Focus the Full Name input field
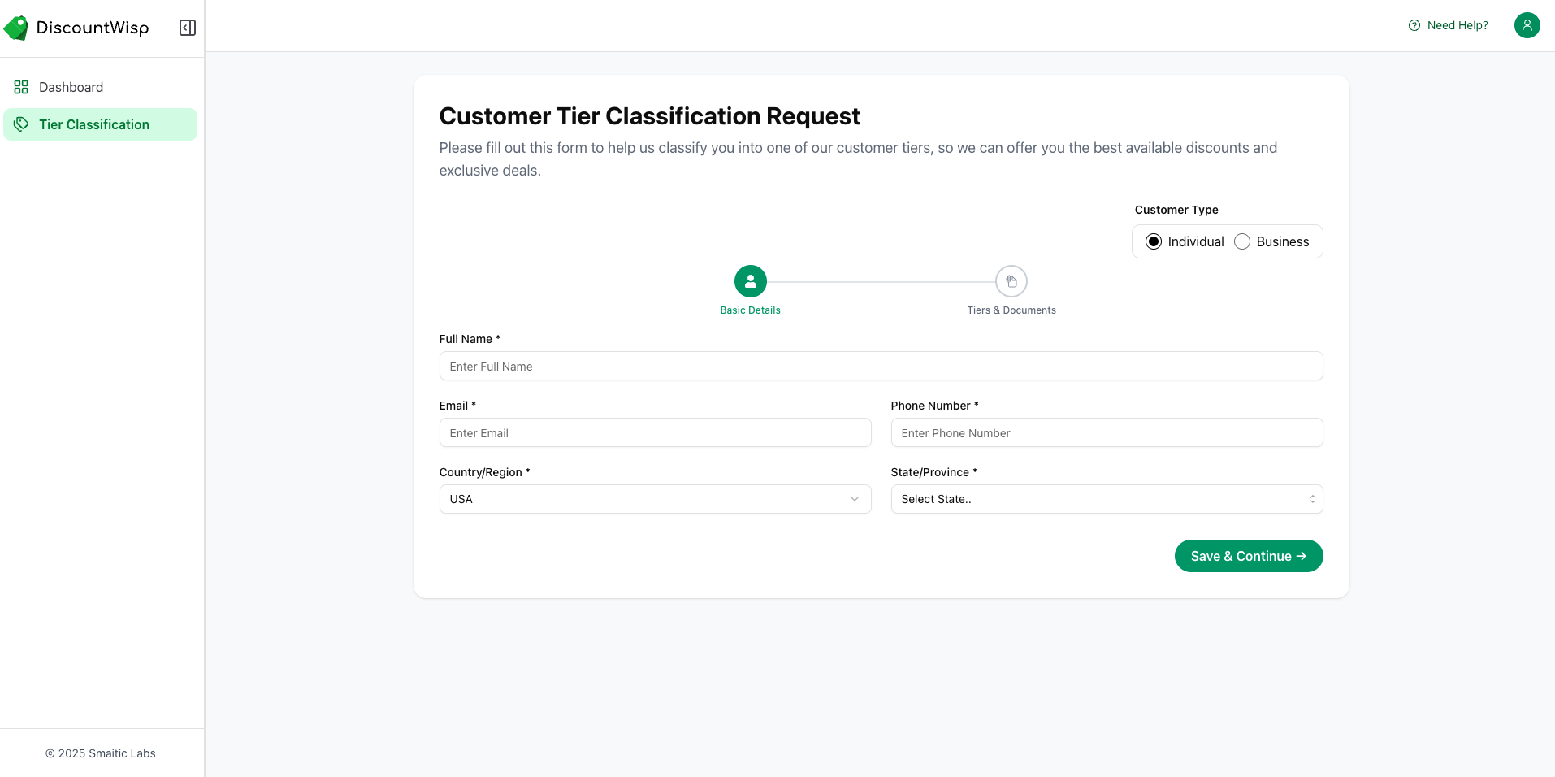Viewport: 1555px width, 777px height. pos(881,366)
